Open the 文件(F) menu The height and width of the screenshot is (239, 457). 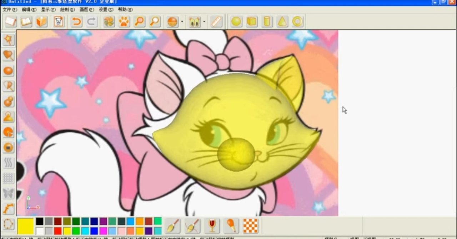[10, 10]
